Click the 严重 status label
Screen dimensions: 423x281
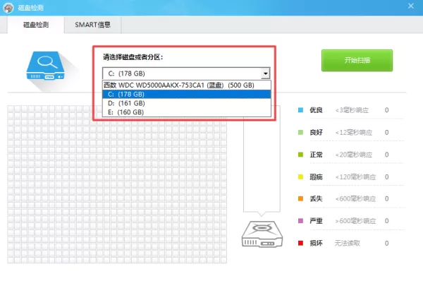[x=316, y=221]
